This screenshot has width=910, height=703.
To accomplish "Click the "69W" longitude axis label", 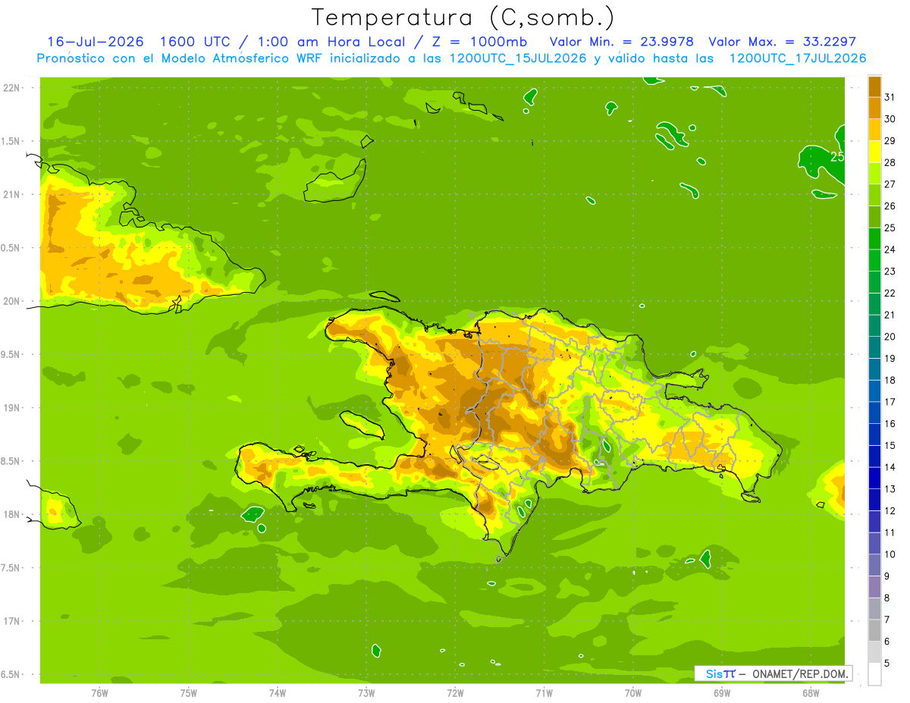I will coord(722,693).
